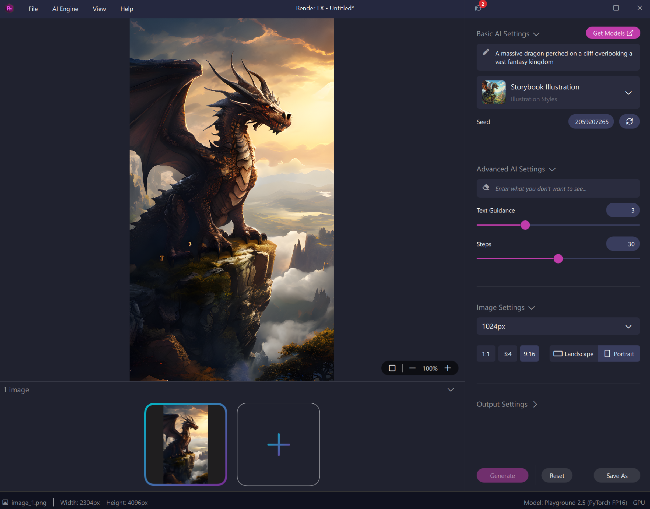Screen dimensions: 650x509
Task: Click the seed randomize refresh icon
Action: coord(629,122)
